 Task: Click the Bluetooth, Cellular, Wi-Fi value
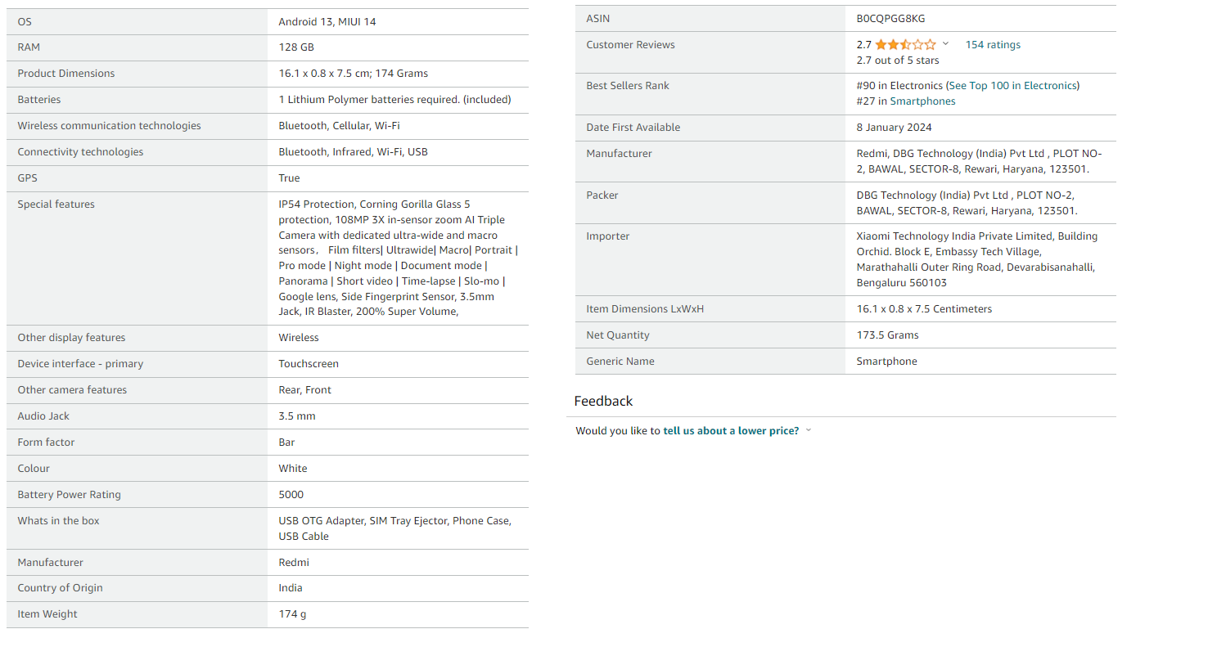pos(339,126)
